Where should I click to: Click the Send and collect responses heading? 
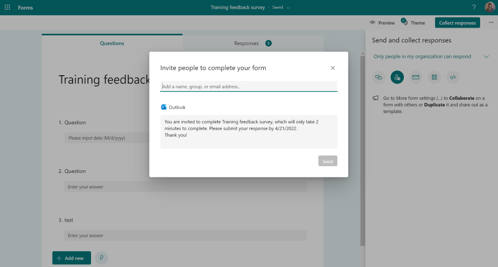click(x=412, y=40)
